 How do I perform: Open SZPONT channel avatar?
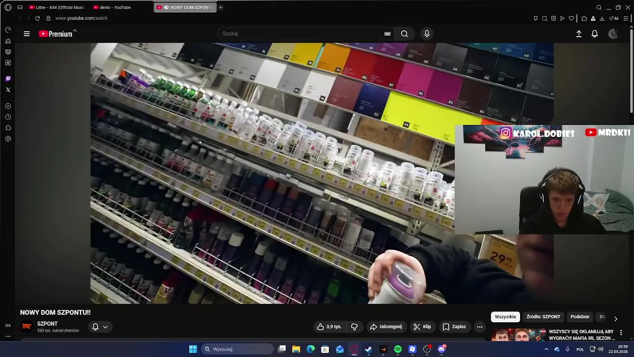(27, 326)
